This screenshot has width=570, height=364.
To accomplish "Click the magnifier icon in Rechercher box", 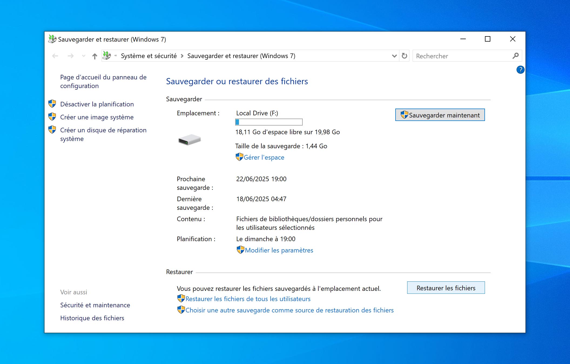I will click(x=515, y=56).
